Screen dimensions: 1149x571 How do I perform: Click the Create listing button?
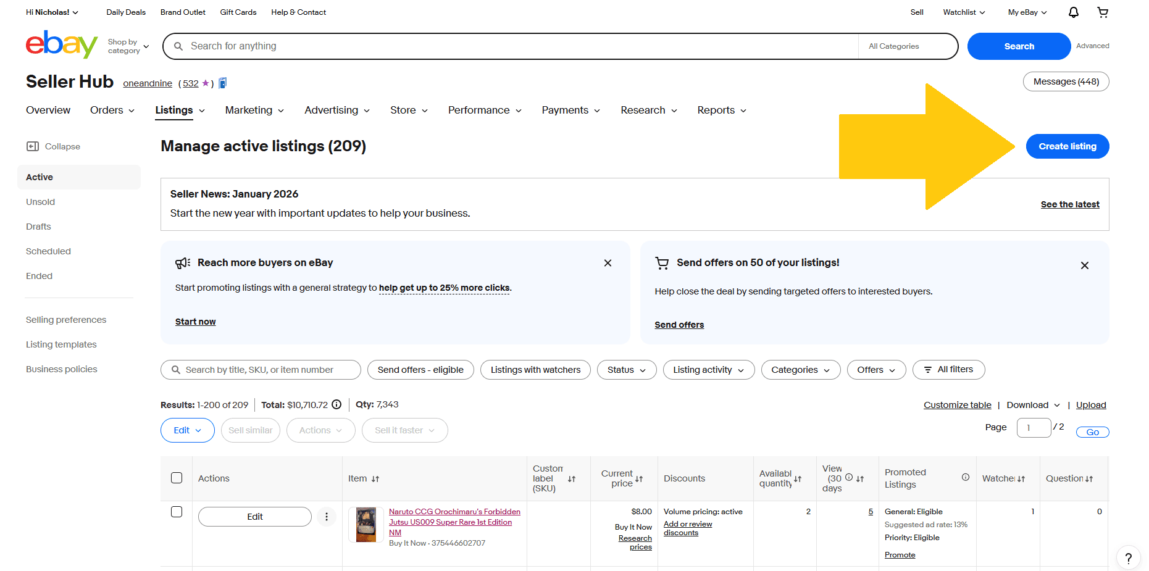tap(1067, 146)
